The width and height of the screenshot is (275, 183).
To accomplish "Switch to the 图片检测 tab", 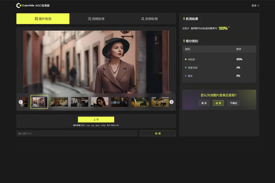I will [x=43, y=19].
